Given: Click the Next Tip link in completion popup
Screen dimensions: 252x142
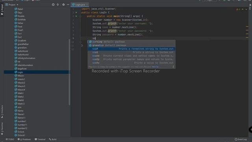Looking at the screenshot, I should click(155, 67).
